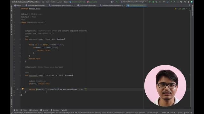Place cursor on 'return true' at line 17
Image resolution: width=204 pixels, height=114 pixels.
pos(35,59)
